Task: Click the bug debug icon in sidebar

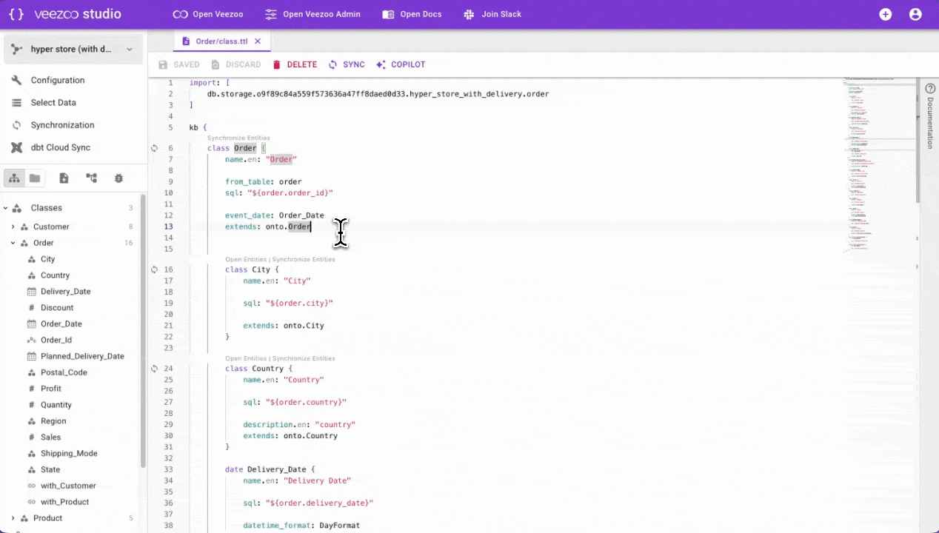Action: coord(118,178)
